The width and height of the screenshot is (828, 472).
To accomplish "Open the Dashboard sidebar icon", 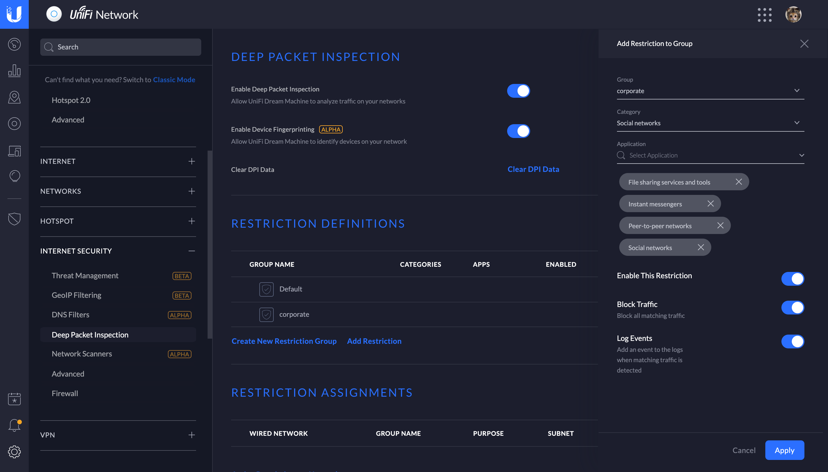I will pos(14,44).
